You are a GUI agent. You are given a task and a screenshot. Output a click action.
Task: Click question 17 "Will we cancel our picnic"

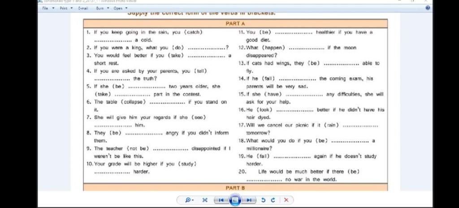[x=308, y=129]
